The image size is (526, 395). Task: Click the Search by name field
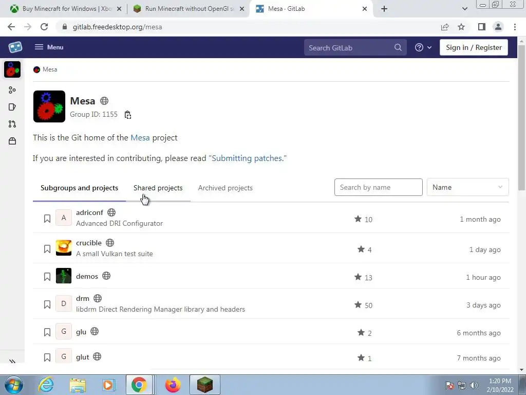coord(379,187)
